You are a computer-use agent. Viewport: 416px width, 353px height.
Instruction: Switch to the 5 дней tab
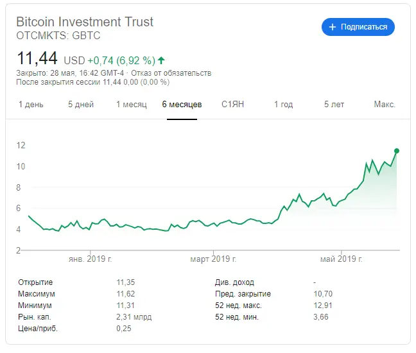point(81,105)
